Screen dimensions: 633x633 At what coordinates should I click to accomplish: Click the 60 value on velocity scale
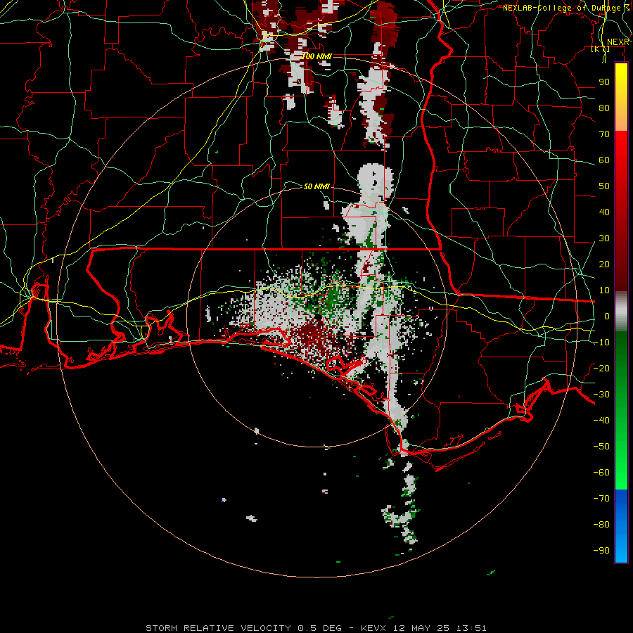604,160
